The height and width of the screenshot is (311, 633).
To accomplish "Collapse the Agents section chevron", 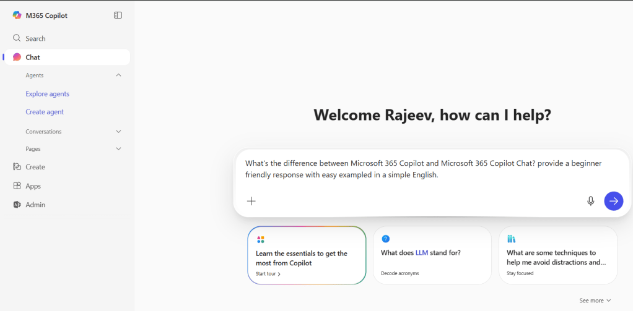I will [x=118, y=75].
